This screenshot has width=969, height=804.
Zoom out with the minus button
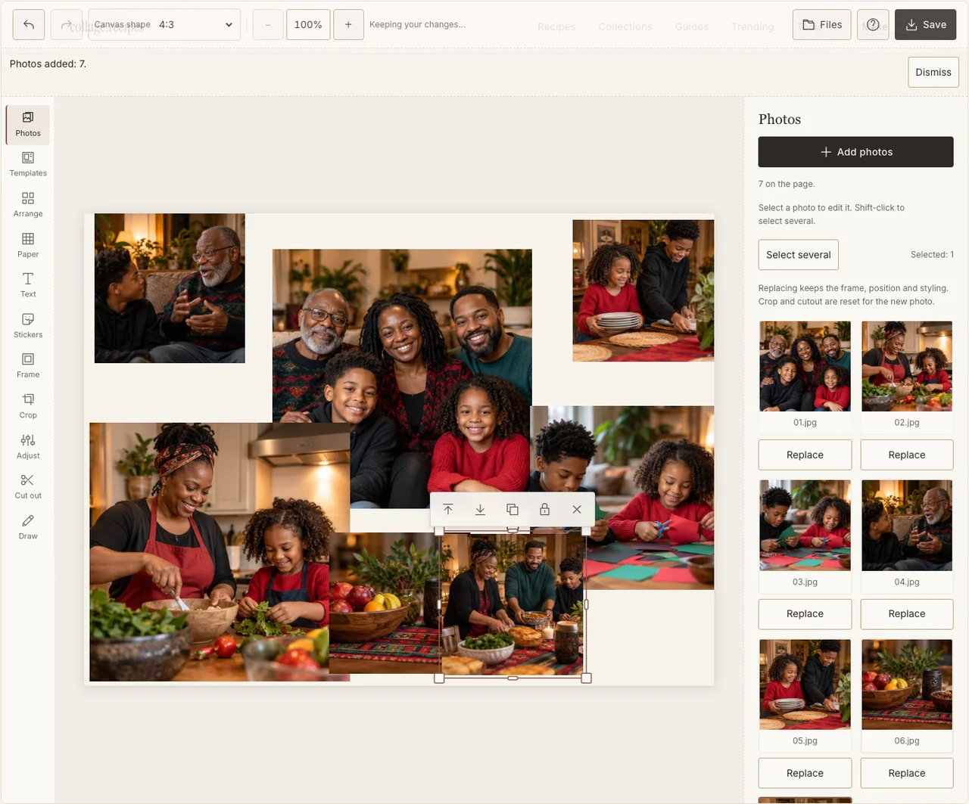click(267, 25)
